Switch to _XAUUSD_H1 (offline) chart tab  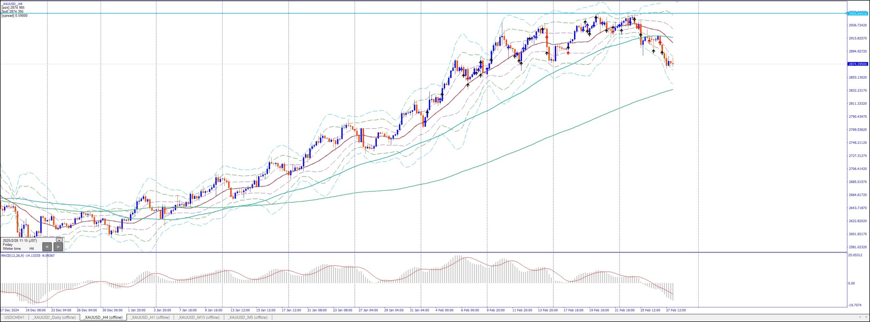point(150,317)
